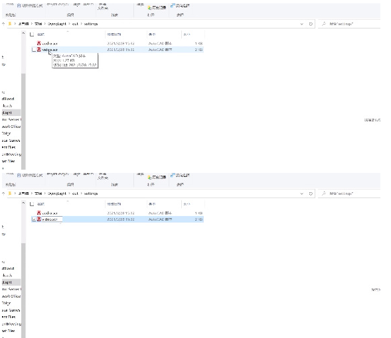
Task: Click the folder icon in the bottom address bar
Action: [10, 194]
